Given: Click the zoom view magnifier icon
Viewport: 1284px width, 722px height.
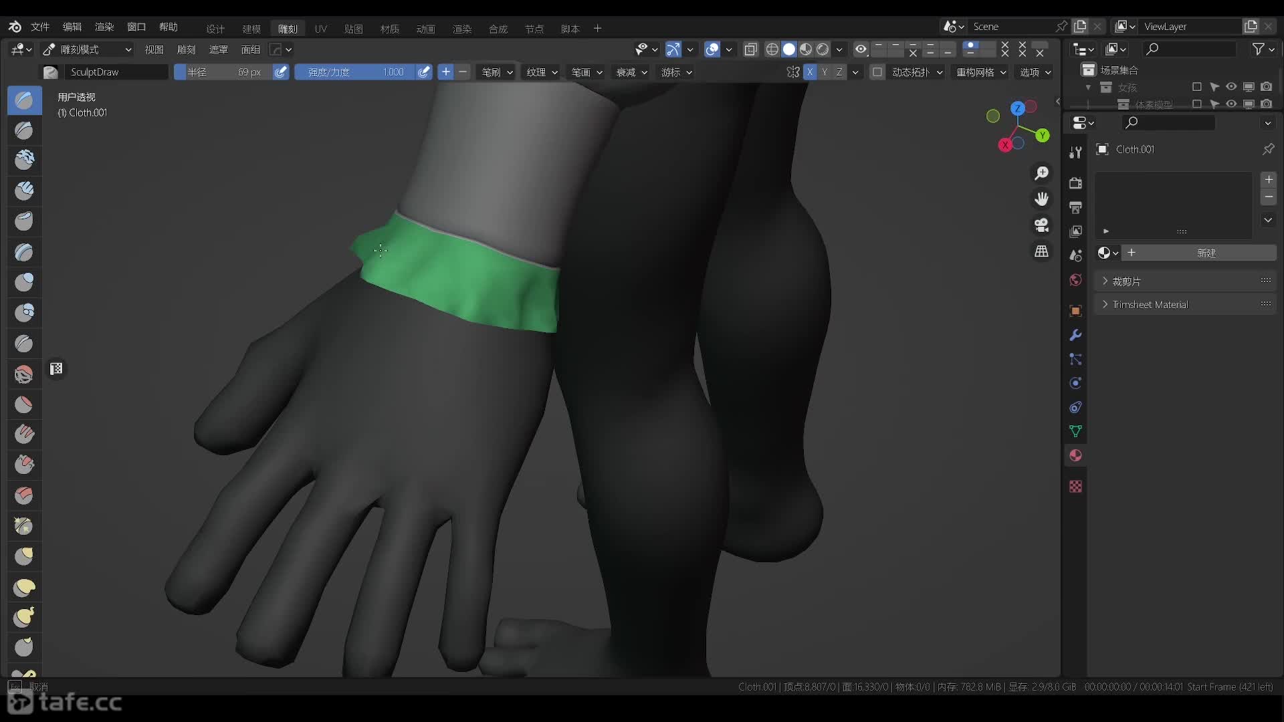Looking at the screenshot, I should tap(1041, 174).
